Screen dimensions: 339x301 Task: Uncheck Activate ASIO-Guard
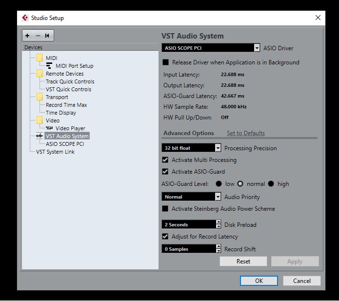165,171
